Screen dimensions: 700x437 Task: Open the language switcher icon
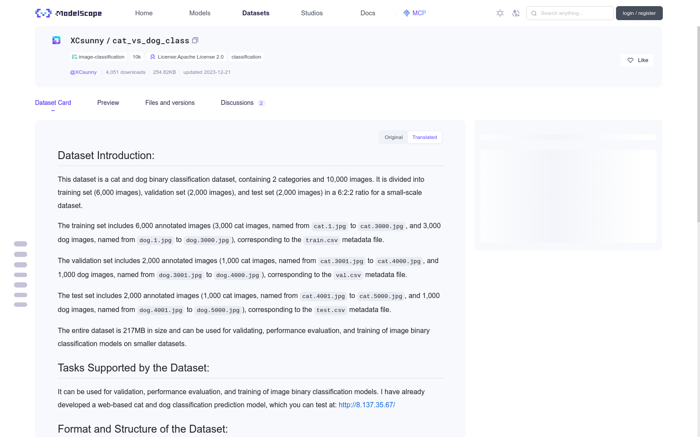pyautogui.click(x=516, y=13)
